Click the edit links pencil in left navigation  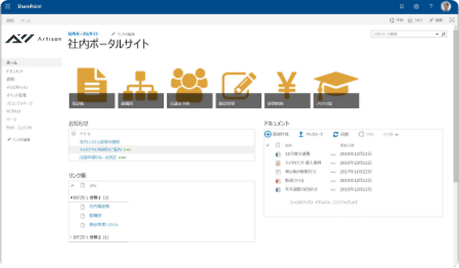[9, 139]
